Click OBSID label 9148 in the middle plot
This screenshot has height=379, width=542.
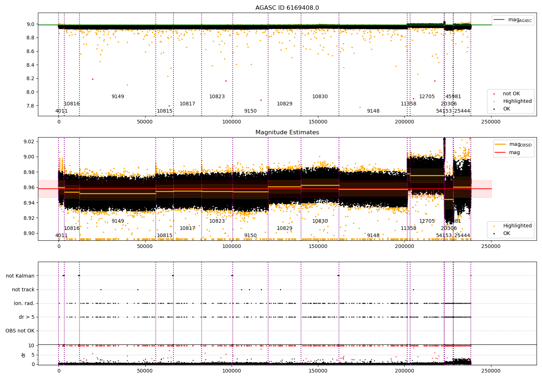click(x=373, y=236)
